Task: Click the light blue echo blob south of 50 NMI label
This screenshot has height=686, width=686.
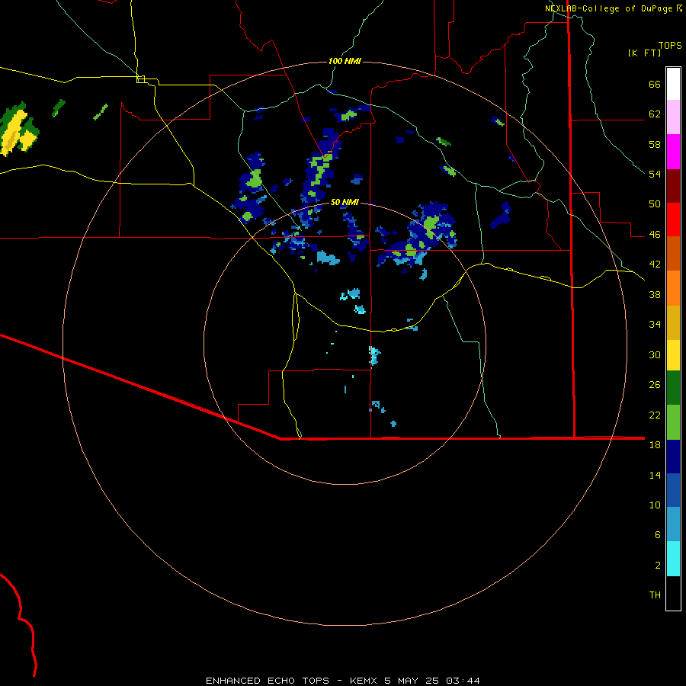Action: 328,258
